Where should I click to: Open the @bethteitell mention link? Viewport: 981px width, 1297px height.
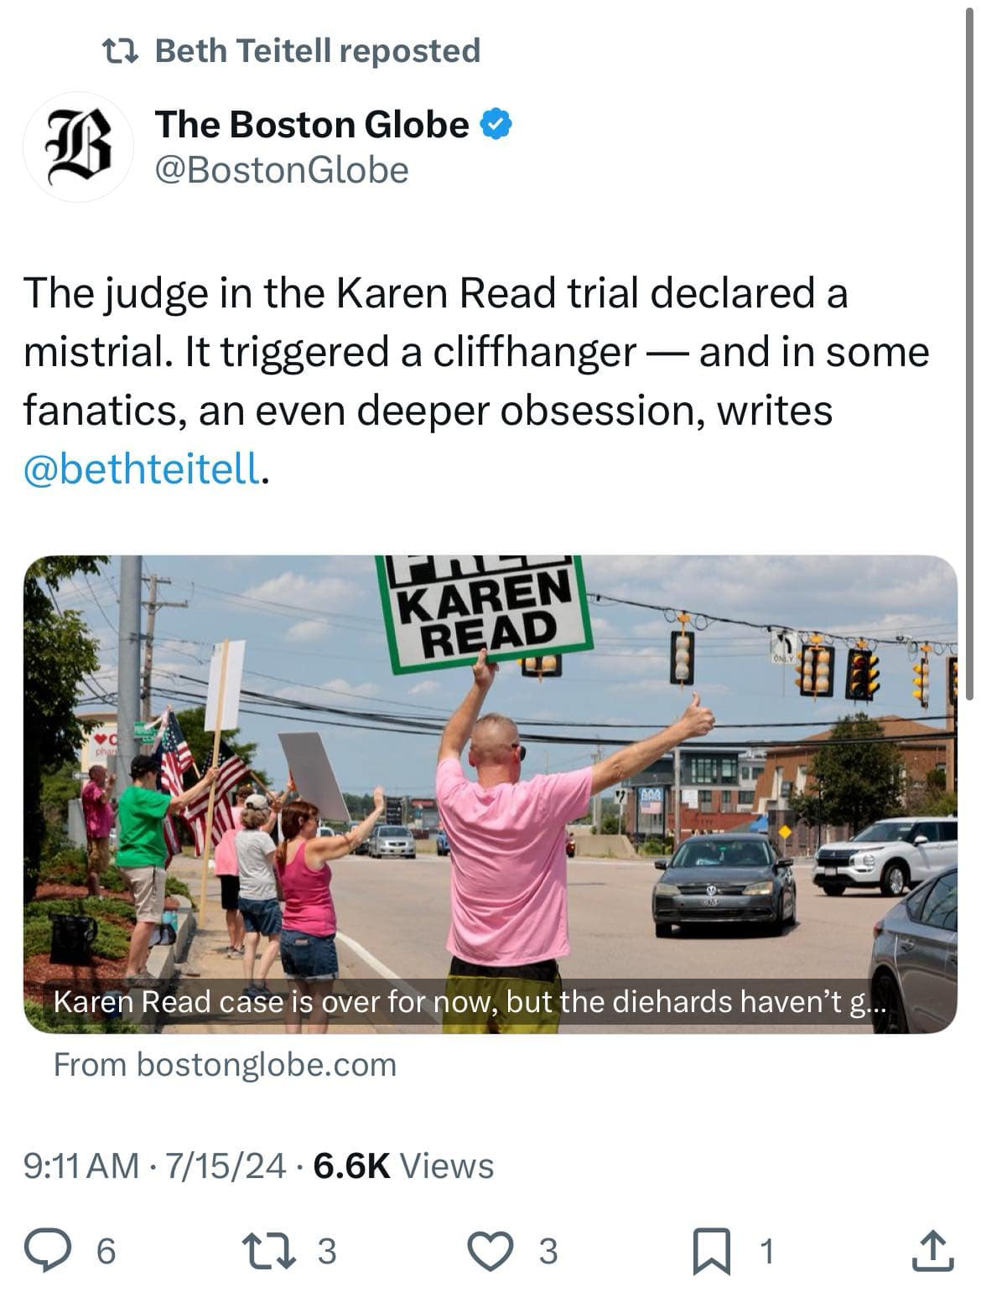click(x=143, y=469)
